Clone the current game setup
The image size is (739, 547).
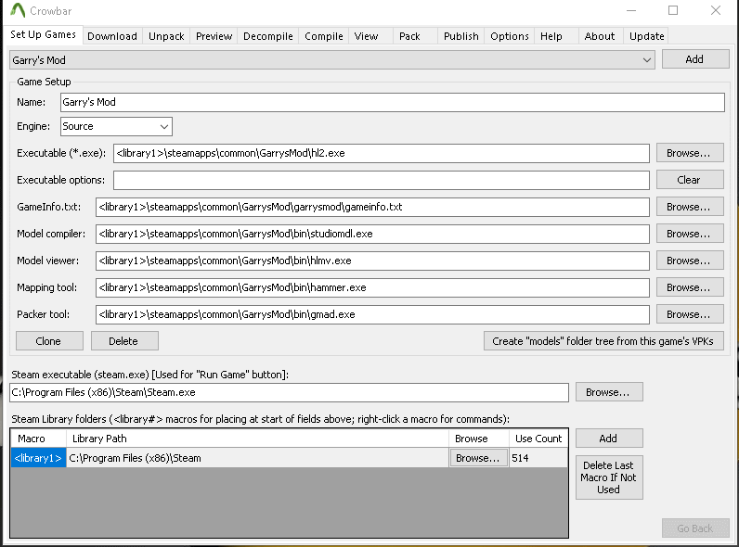pyautogui.click(x=49, y=341)
